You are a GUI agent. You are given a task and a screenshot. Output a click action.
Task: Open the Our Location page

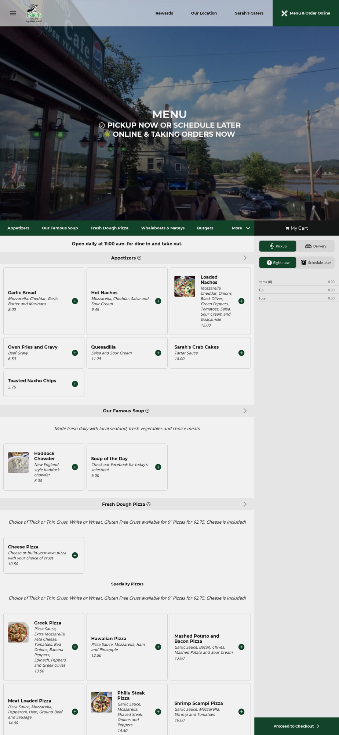[x=204, y=13]
